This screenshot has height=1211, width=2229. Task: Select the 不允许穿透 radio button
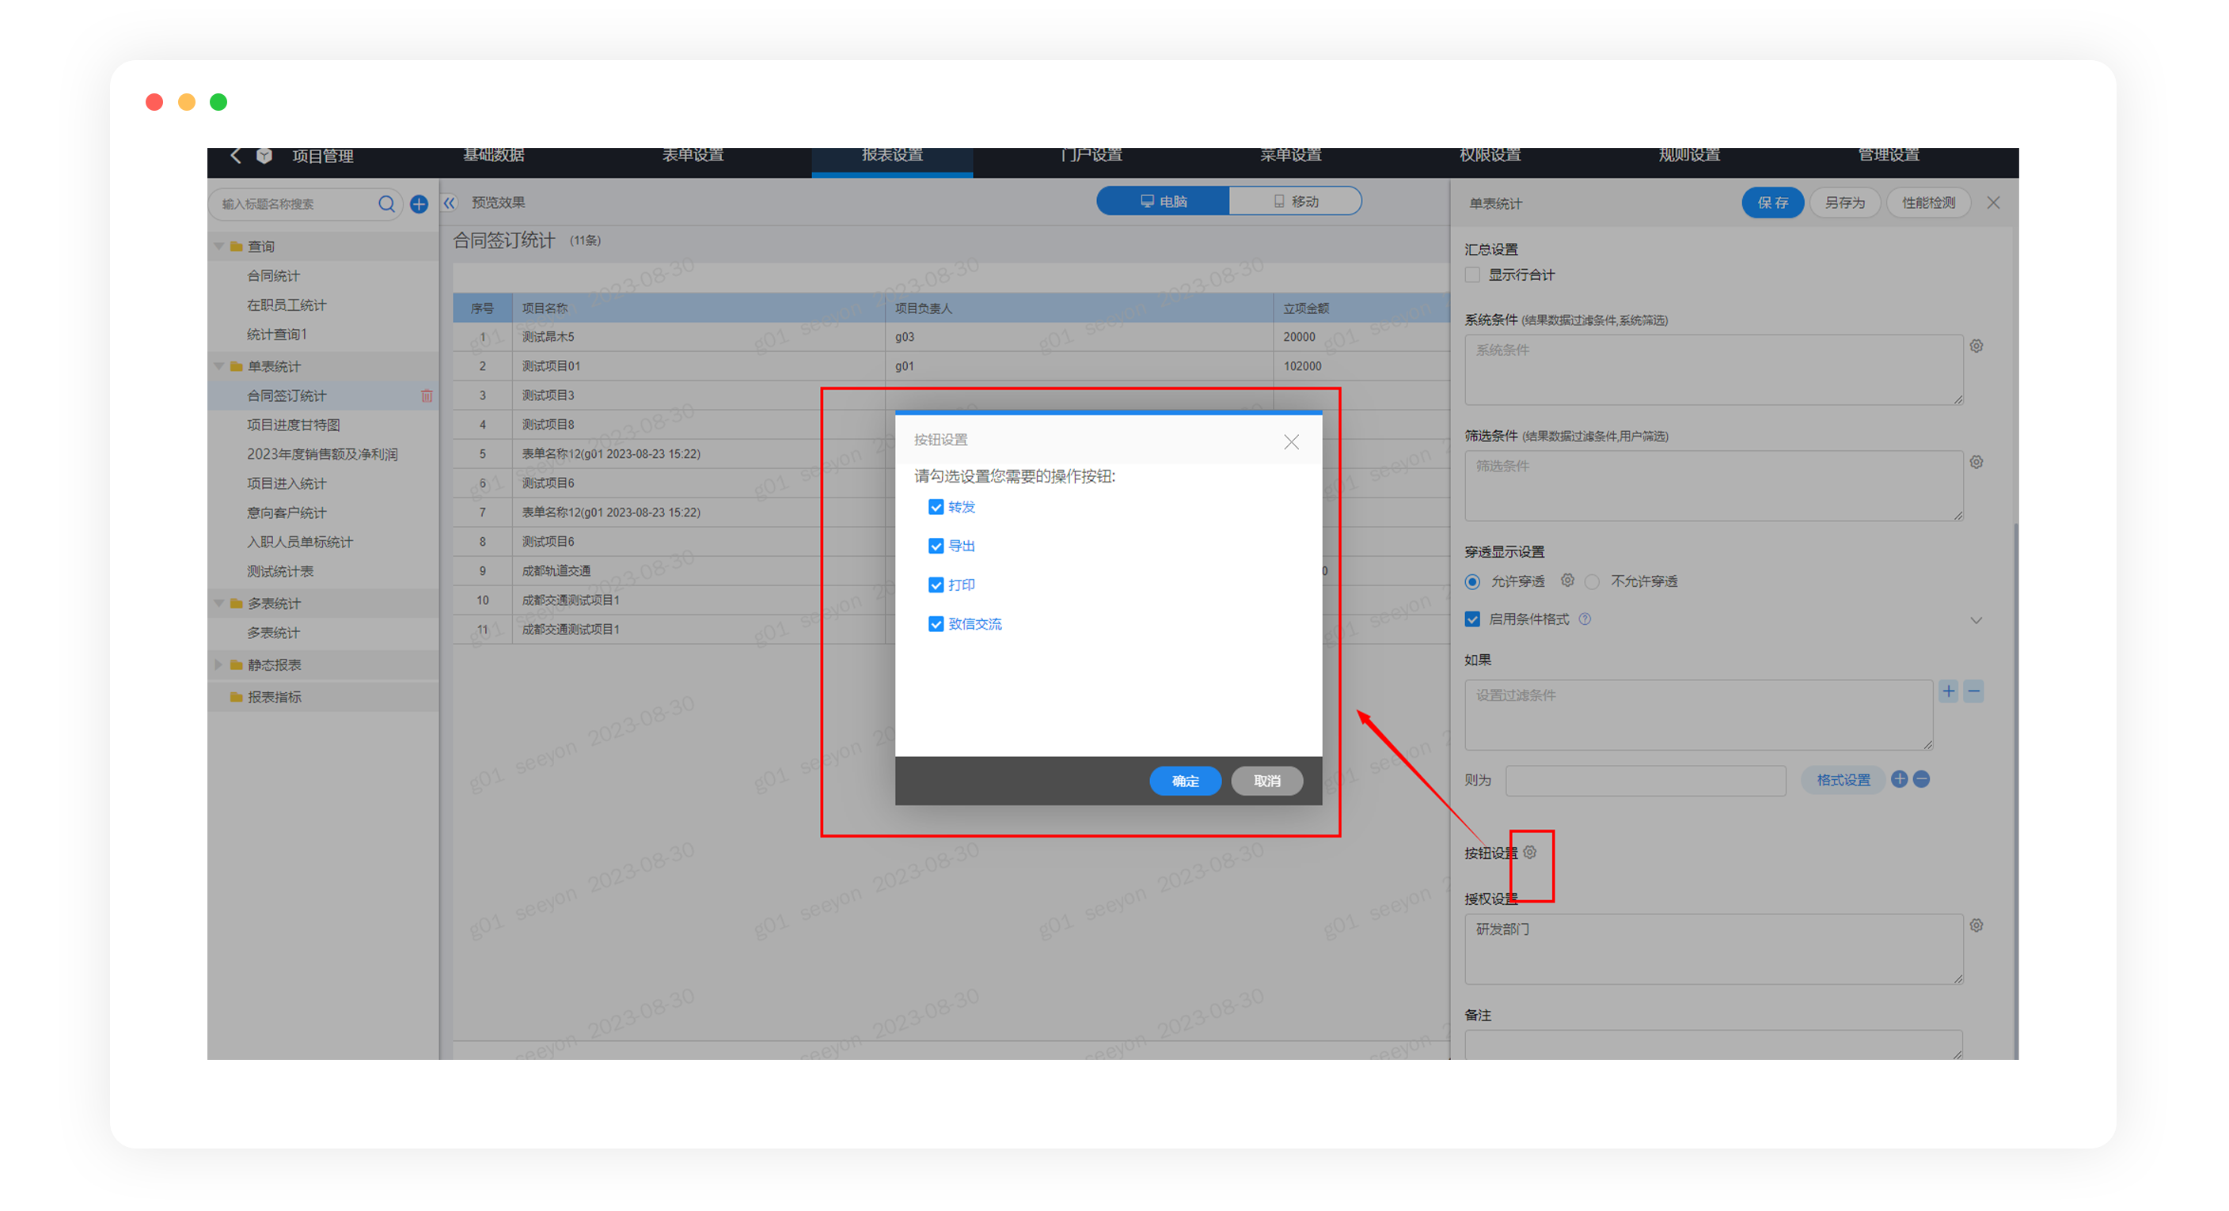point(1592,581)
